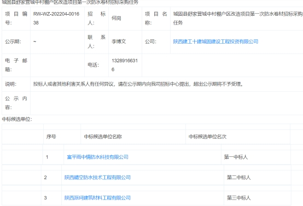Click the 序号 column header
303x206 pixels.
(51, 137)
